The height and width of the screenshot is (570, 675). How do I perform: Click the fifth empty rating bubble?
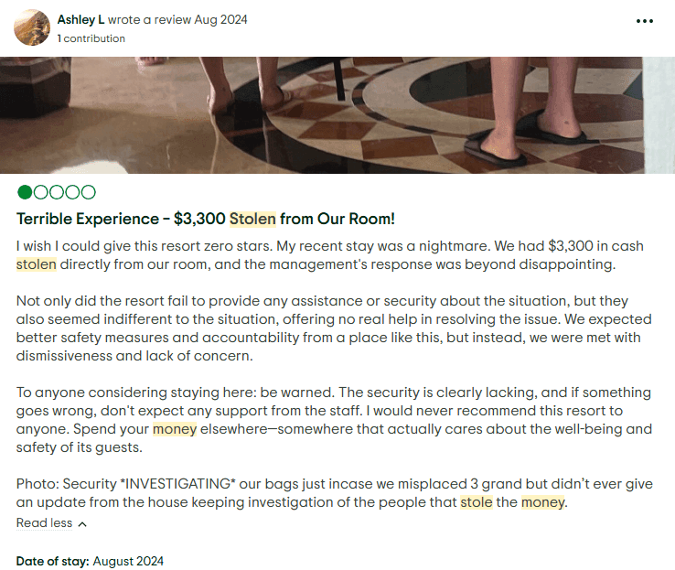point(87,192)
